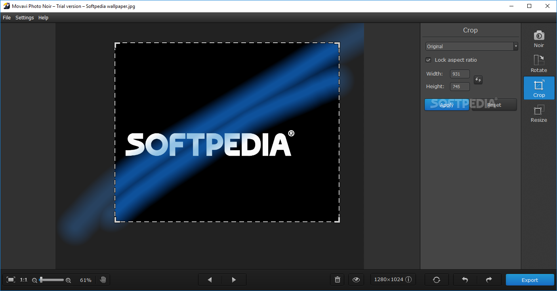Go to previous image
Viewport: 557px width, 291px height.
[x=210, y=280]
